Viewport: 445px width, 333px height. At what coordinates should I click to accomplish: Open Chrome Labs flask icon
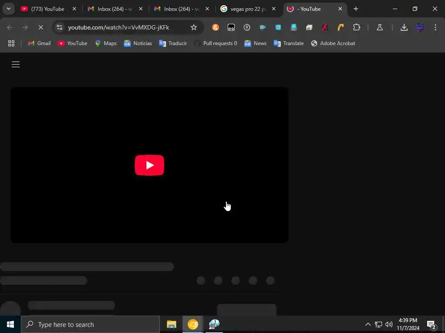tap(380, 27)
